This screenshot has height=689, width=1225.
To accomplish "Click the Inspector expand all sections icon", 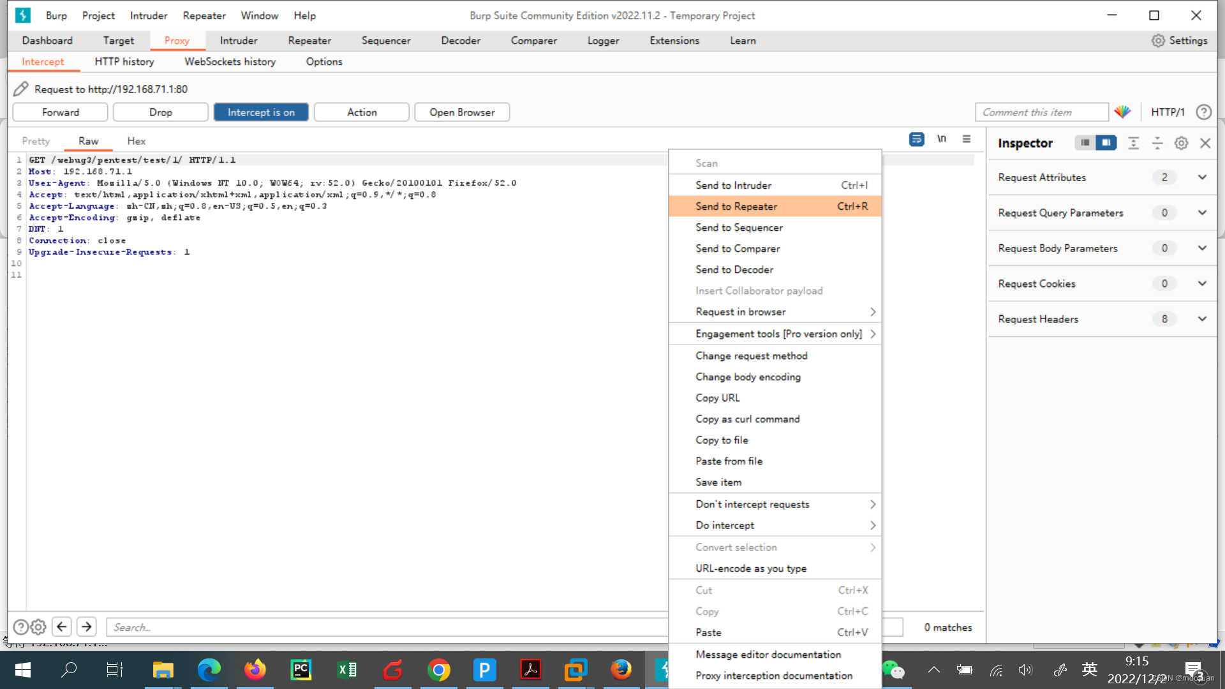I will (1133, 143).
